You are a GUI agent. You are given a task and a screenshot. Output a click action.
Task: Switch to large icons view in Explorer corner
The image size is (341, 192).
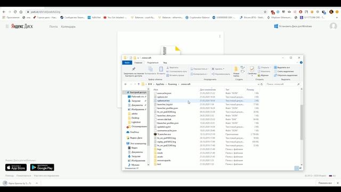[x=301, y=168]
